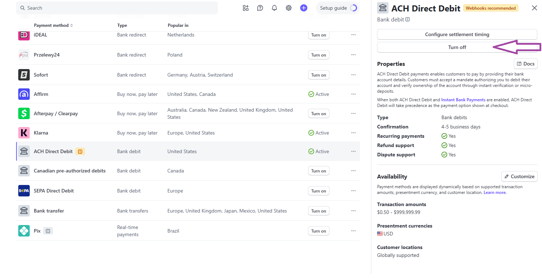Click the Active status on Klarna row
This screenshot has width=542, height=278.
click(318, 133)
